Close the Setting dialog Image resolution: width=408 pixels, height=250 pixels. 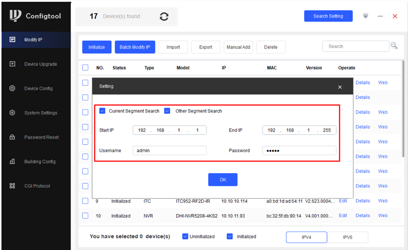[340, 87]
